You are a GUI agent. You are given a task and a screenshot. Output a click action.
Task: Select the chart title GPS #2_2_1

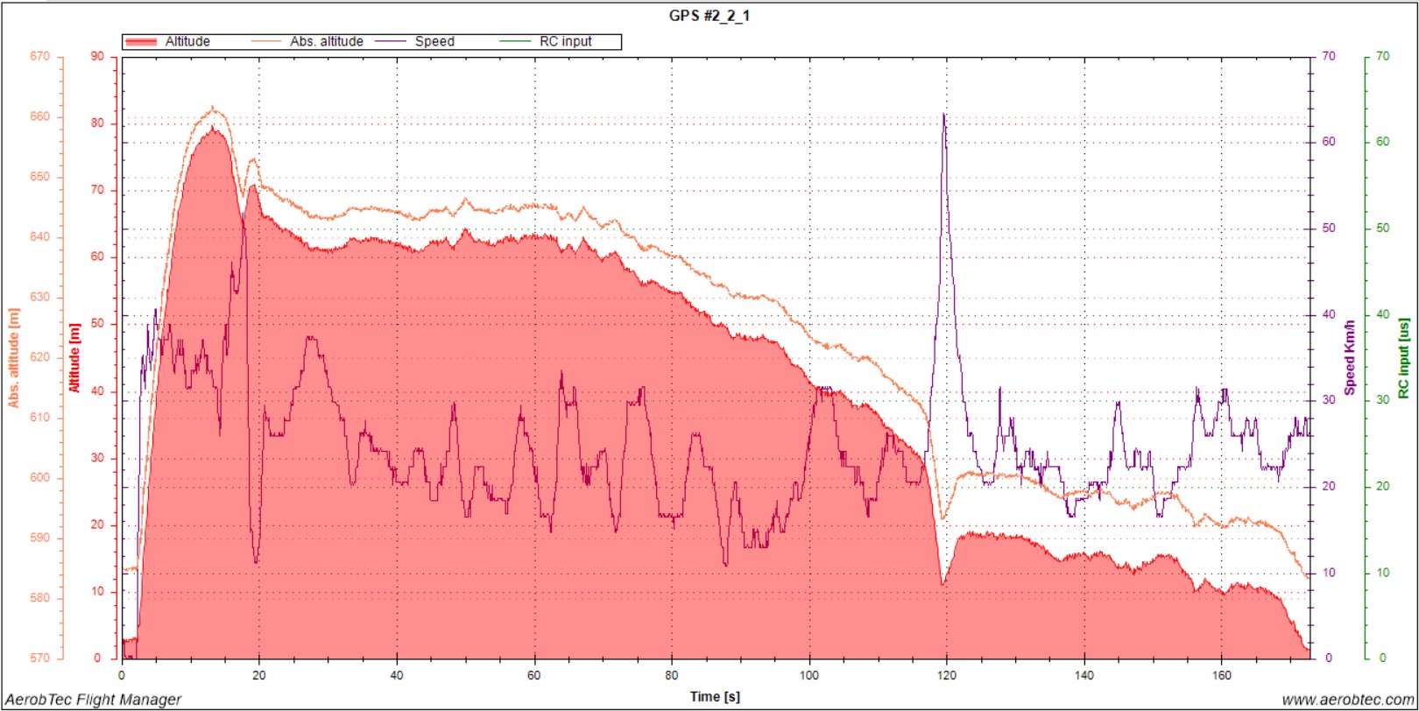click(x=709, y=16)
